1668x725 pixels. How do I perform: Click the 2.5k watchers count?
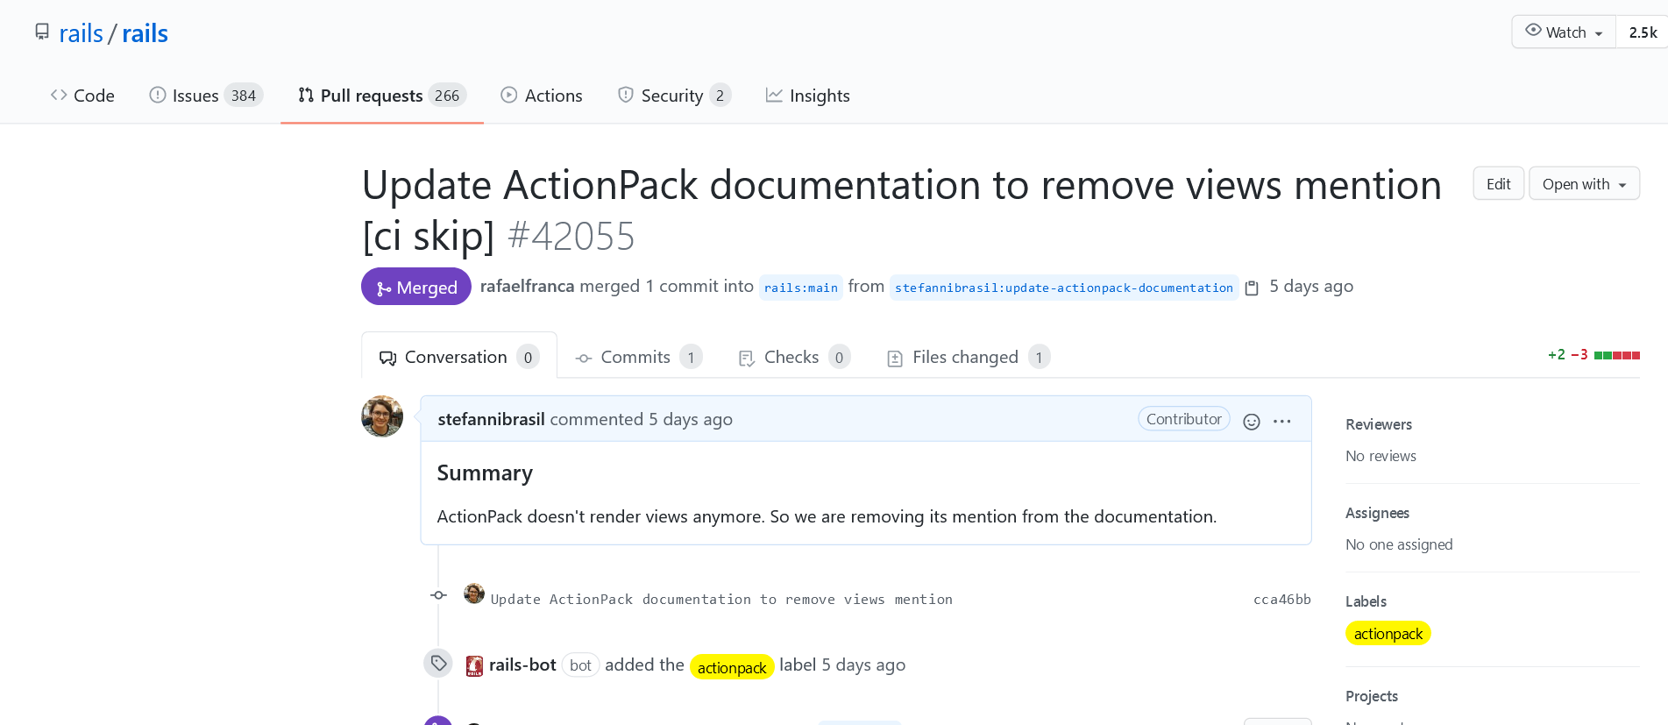pyautogui.click(x=1643, y=32)
